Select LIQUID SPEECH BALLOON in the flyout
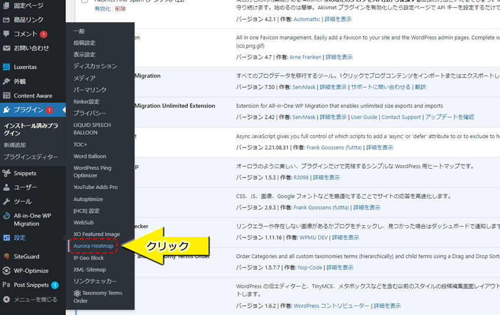The height and width of the screenshot is (315, 500). coord(92,129)
